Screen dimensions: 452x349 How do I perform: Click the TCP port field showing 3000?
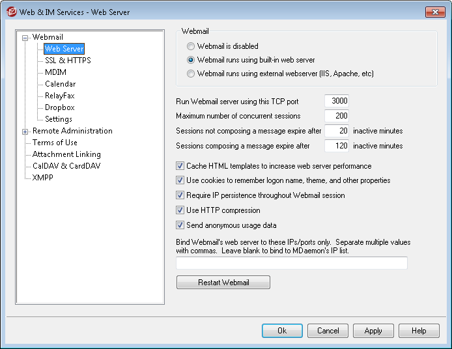click(337, 101)
